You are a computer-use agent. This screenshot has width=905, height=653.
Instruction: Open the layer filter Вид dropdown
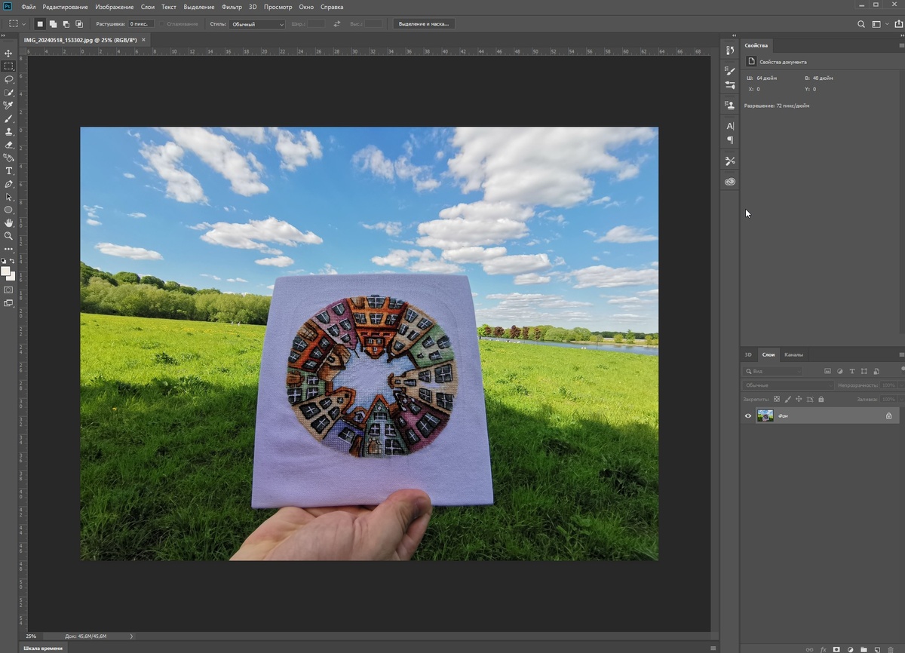pos(774,371)
